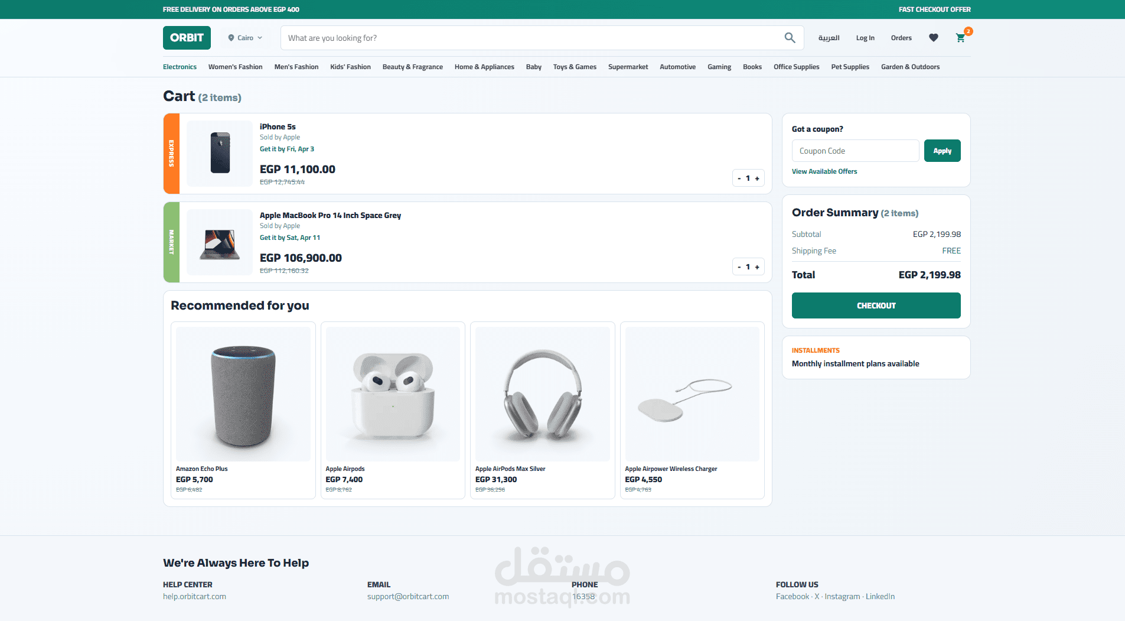The width and height of the screenshot is (1125, 621).
Task: Open Garden & Outdoors category
Action: tap(910, 67)
